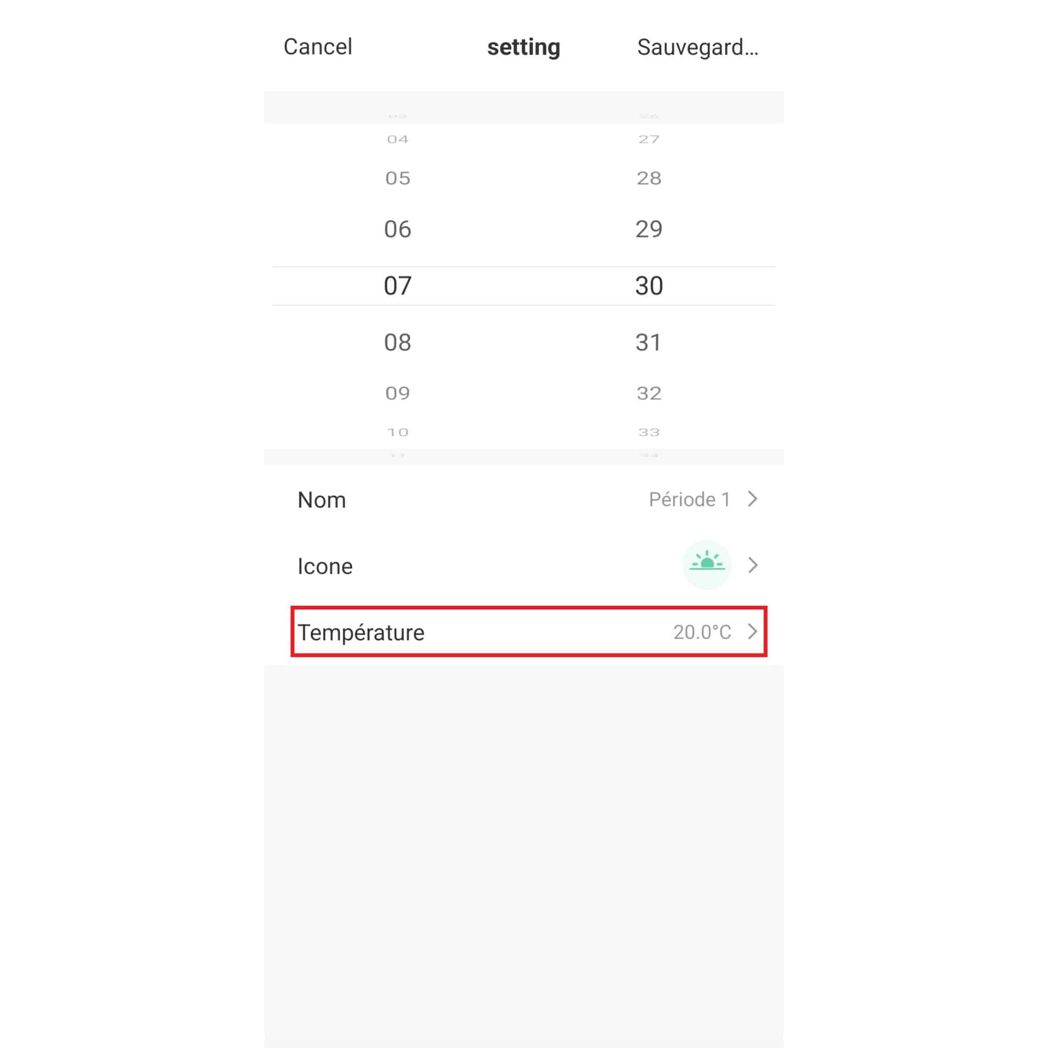
Task: Select hour 08 in time picker
Action: [x=398, y=342]
